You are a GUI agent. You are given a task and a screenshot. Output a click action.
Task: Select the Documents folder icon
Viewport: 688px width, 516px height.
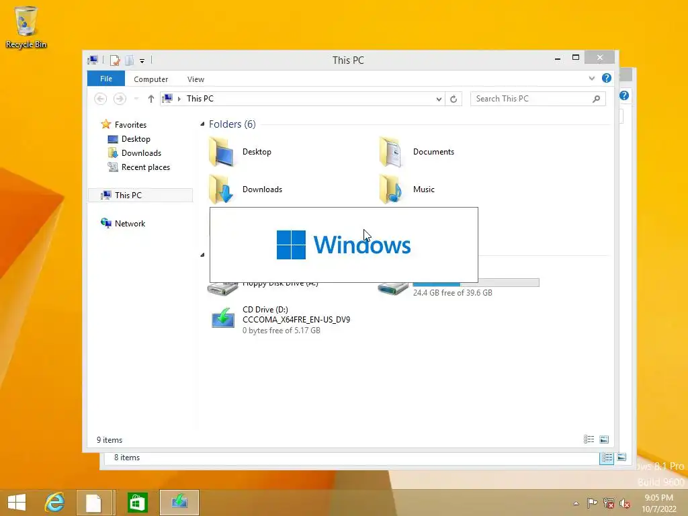(390, 152)
